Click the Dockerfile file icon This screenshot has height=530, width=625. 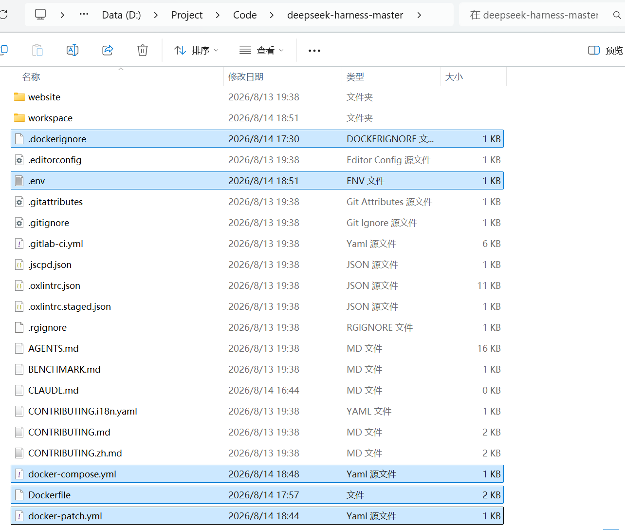point(19,495)
